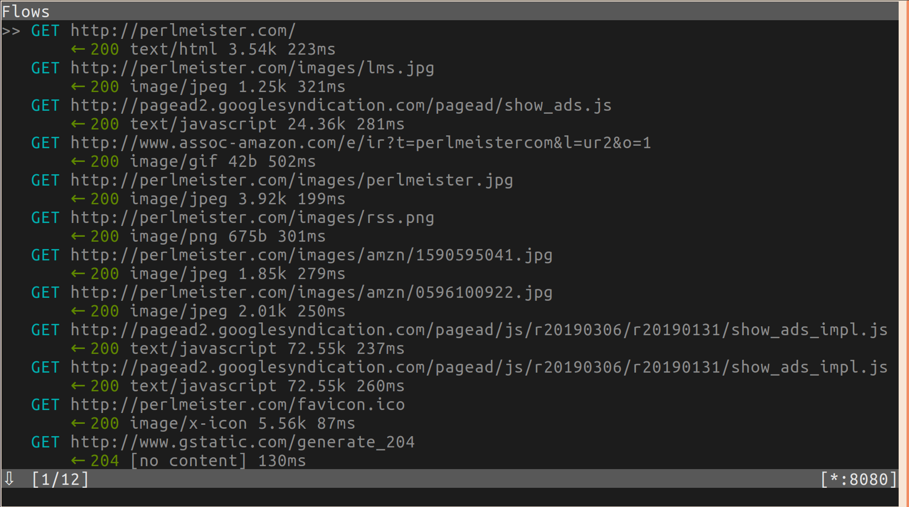The image size is (909, 507).
Task: Click the 260ms show_ads_impl.js response line
Action: (238, 386)
